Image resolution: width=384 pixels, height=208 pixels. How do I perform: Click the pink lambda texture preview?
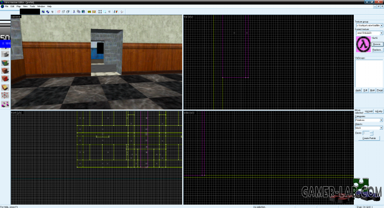tap(363, 44)
